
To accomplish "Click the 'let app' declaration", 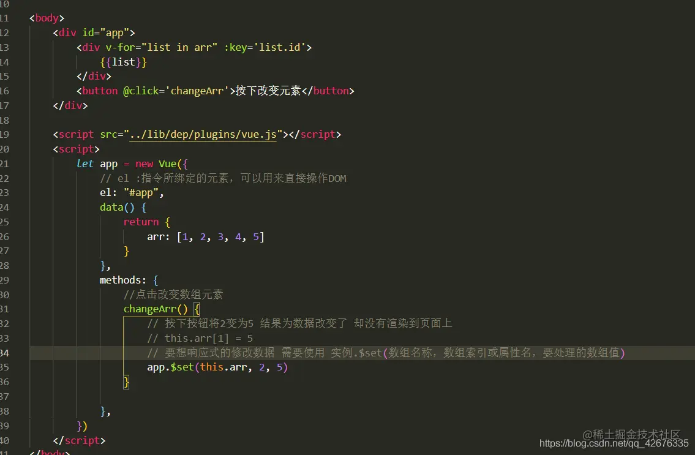I will [97, 164].
